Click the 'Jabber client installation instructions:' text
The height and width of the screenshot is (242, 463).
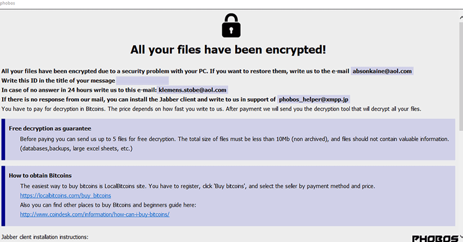point(45,237)
